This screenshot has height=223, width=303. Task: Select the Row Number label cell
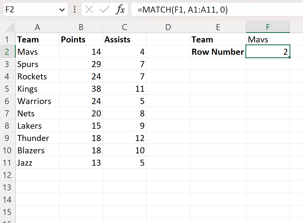(218, 52)
